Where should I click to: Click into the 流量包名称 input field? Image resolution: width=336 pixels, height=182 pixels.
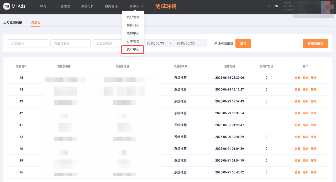[70, 43]
